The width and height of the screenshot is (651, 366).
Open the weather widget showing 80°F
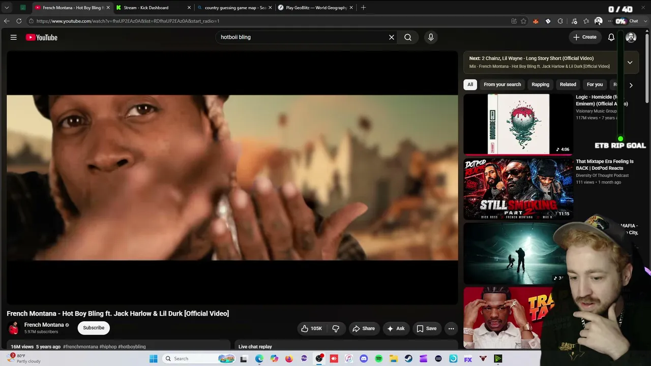tap(24, 358)
